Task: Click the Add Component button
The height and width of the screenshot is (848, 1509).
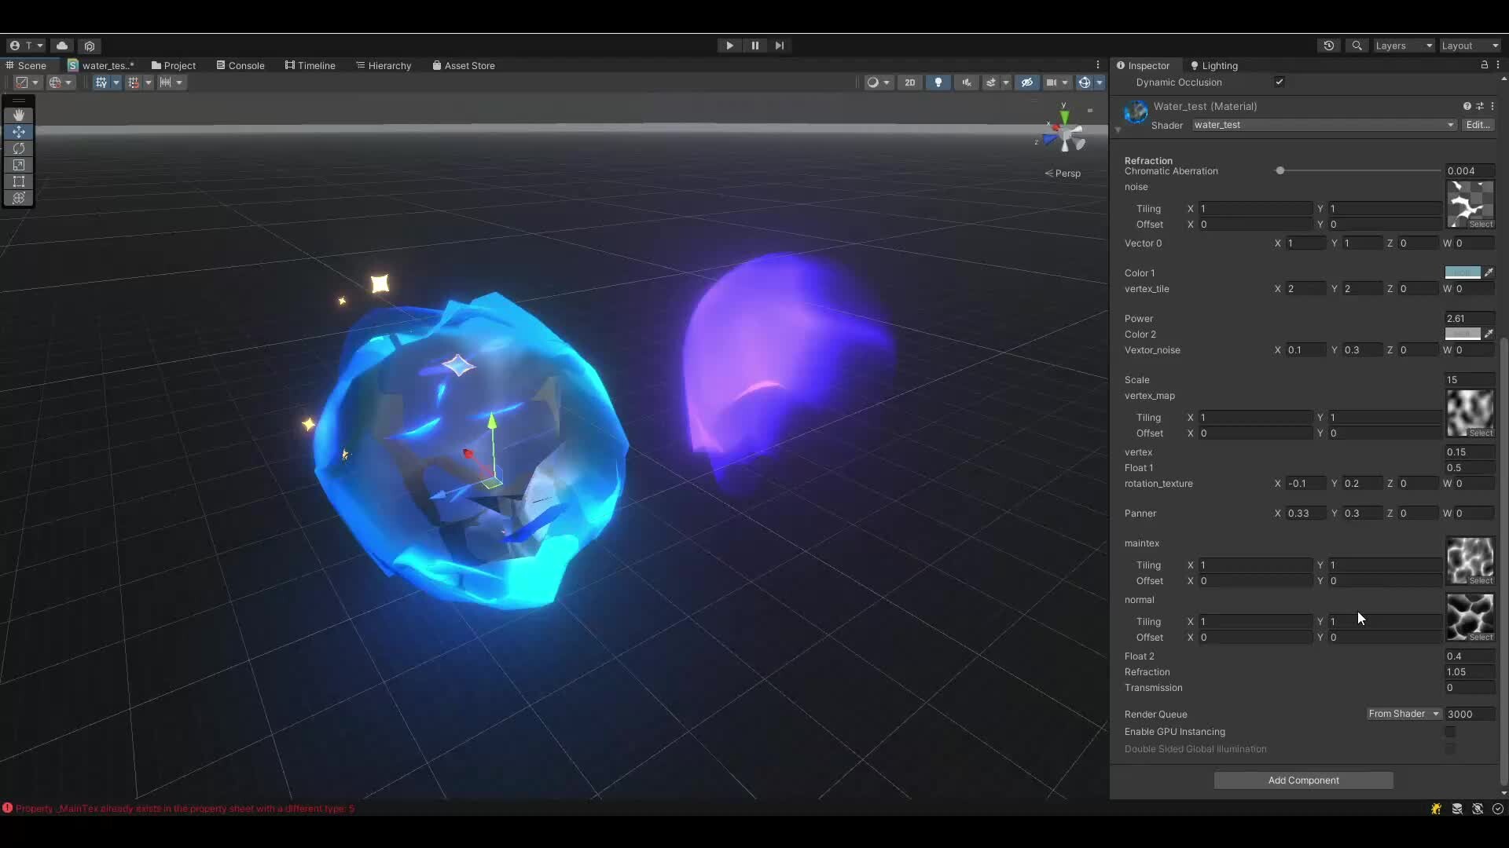Action: coord(1304,780)
